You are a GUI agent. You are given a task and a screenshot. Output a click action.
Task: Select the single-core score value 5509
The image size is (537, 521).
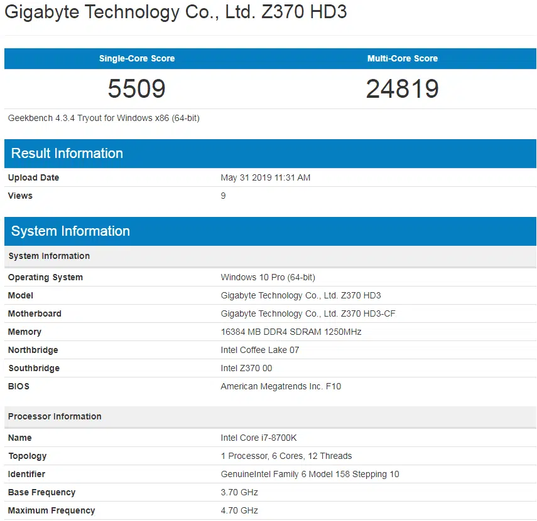click(x=137, y=88)
